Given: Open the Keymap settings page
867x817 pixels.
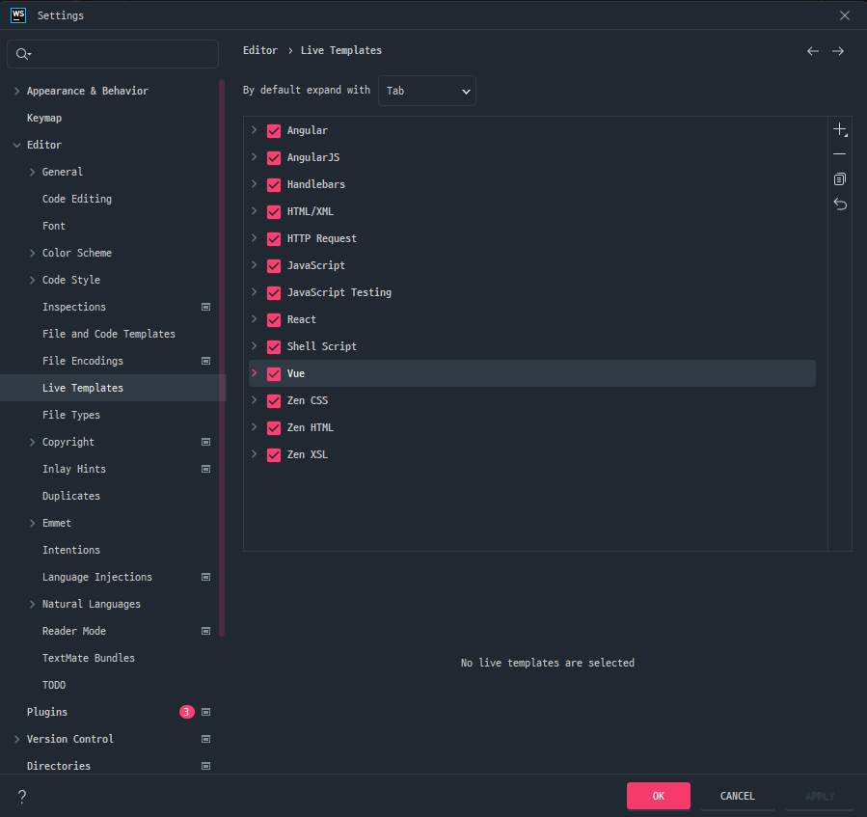Looking at the screenshot, I should (44, 118).
